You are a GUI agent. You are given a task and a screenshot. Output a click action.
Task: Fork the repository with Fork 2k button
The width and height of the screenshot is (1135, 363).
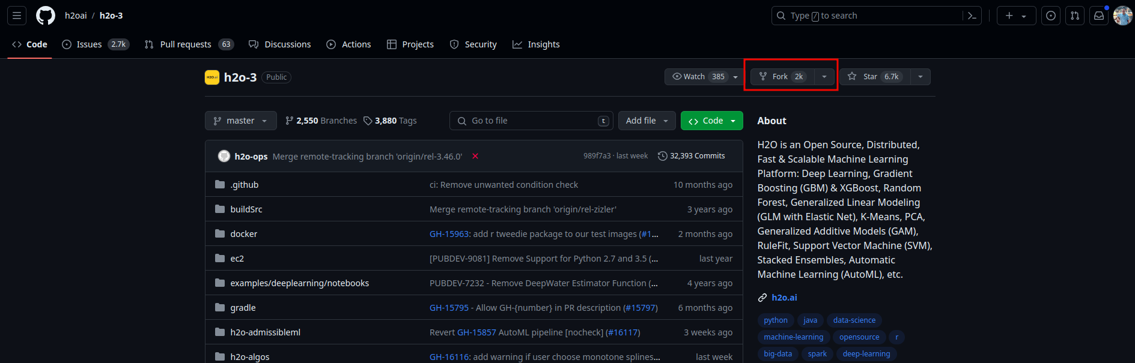tap(782, 77)
